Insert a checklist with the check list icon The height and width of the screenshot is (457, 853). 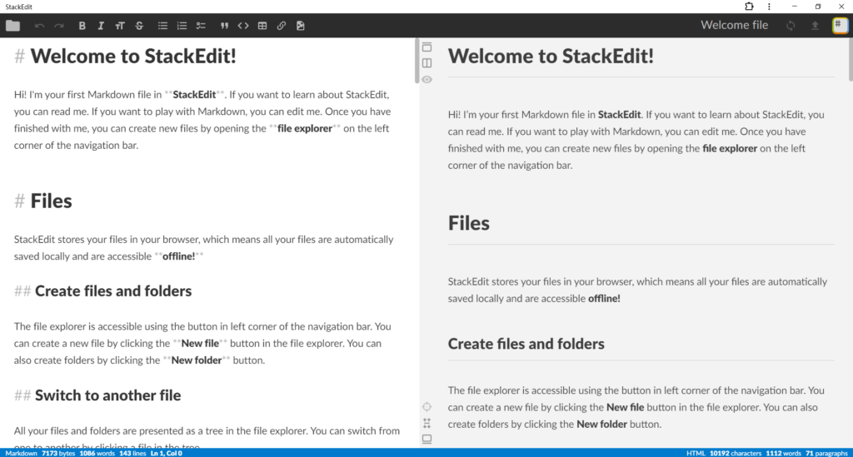[x=201, y=26]
